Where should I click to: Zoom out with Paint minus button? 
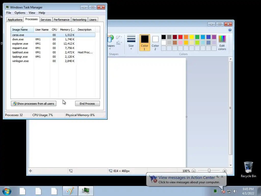194,171
